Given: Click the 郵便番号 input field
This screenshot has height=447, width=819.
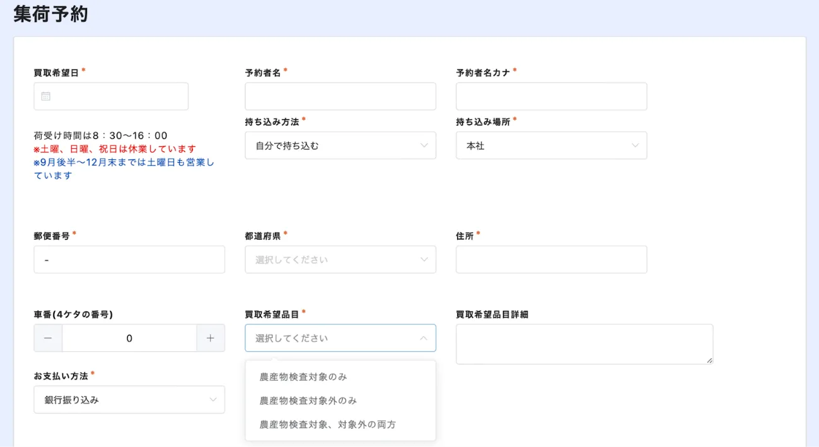Looking at the screenshot, I should [x=129, y=260].
